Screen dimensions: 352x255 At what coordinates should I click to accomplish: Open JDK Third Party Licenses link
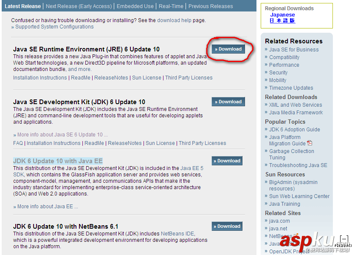pyautogui.click(x=203, y=143)
